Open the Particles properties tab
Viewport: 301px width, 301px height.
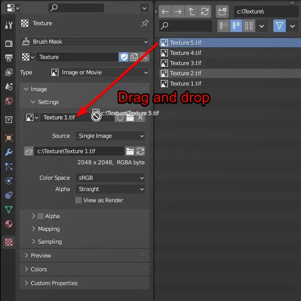click(9, 167)
